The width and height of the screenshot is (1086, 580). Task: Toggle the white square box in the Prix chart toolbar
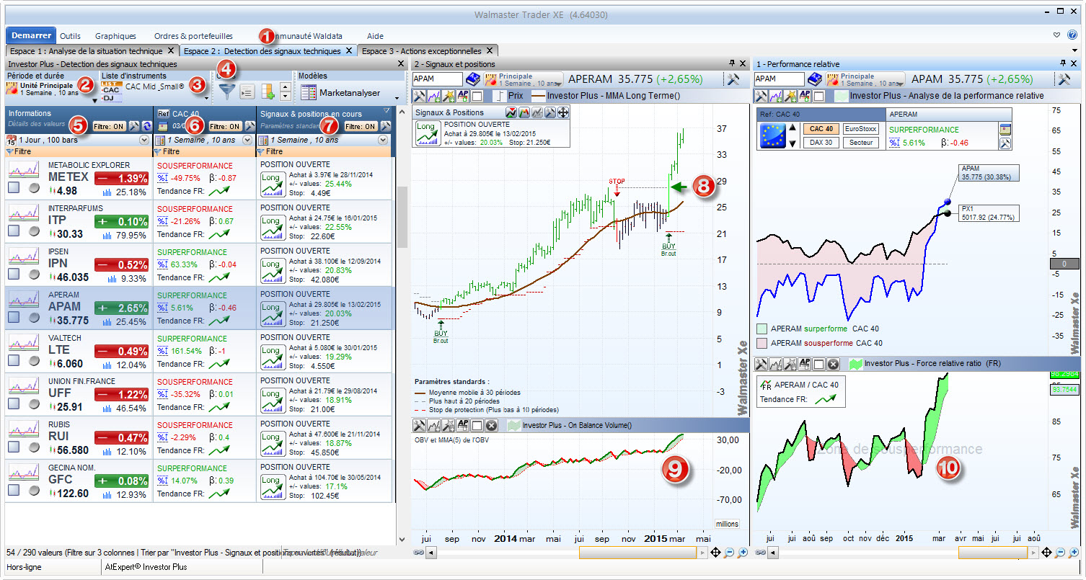476,95
